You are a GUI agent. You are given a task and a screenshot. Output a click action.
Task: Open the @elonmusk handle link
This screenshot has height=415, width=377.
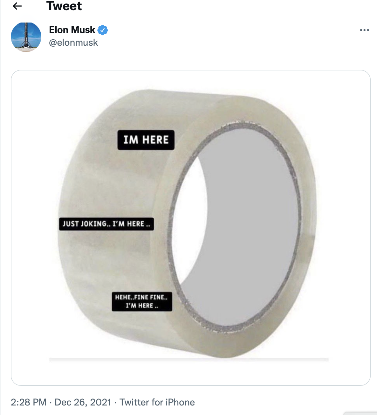73,43
